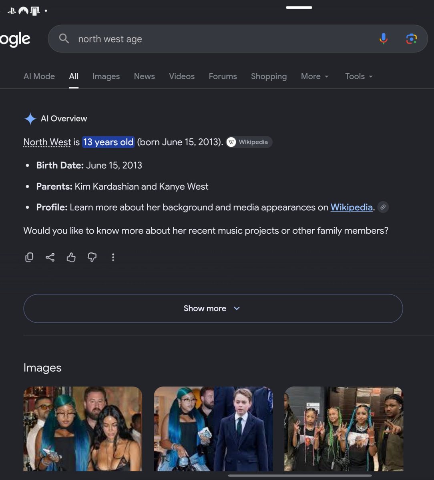
Task: Select the All results tab
Action: tap(74, 76)
